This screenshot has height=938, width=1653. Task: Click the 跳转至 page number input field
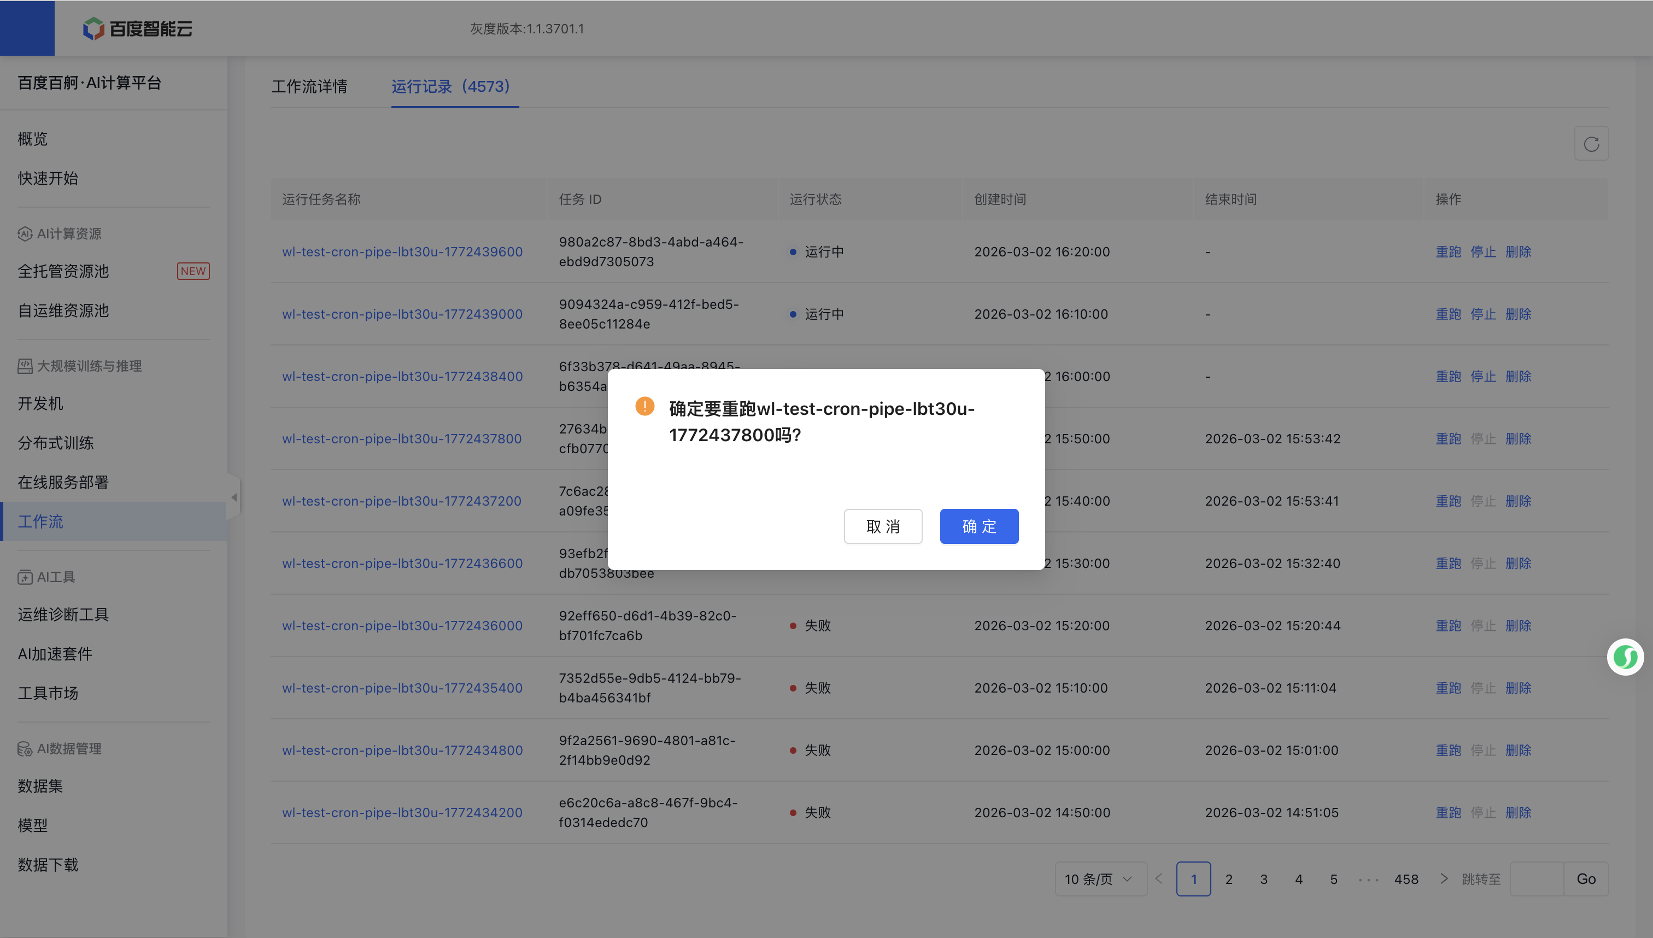(x=1537, y=879)
